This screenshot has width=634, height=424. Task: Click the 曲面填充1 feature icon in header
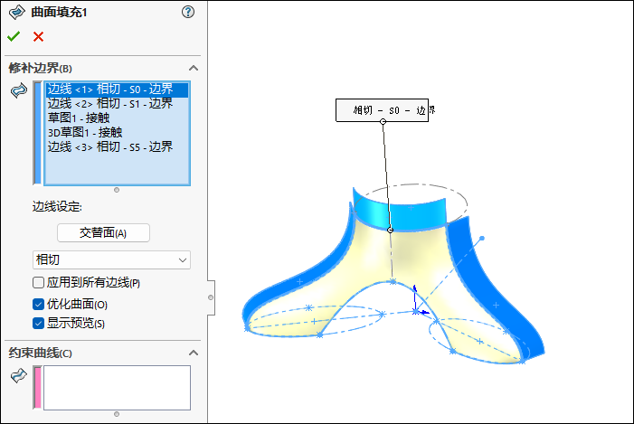tap(16, 12)
